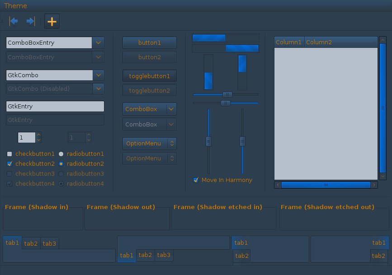This screenshot has width=392, height=275.
Task: Click the Frame (Shadow etched out) label
Action: click(x=327, y=207)
